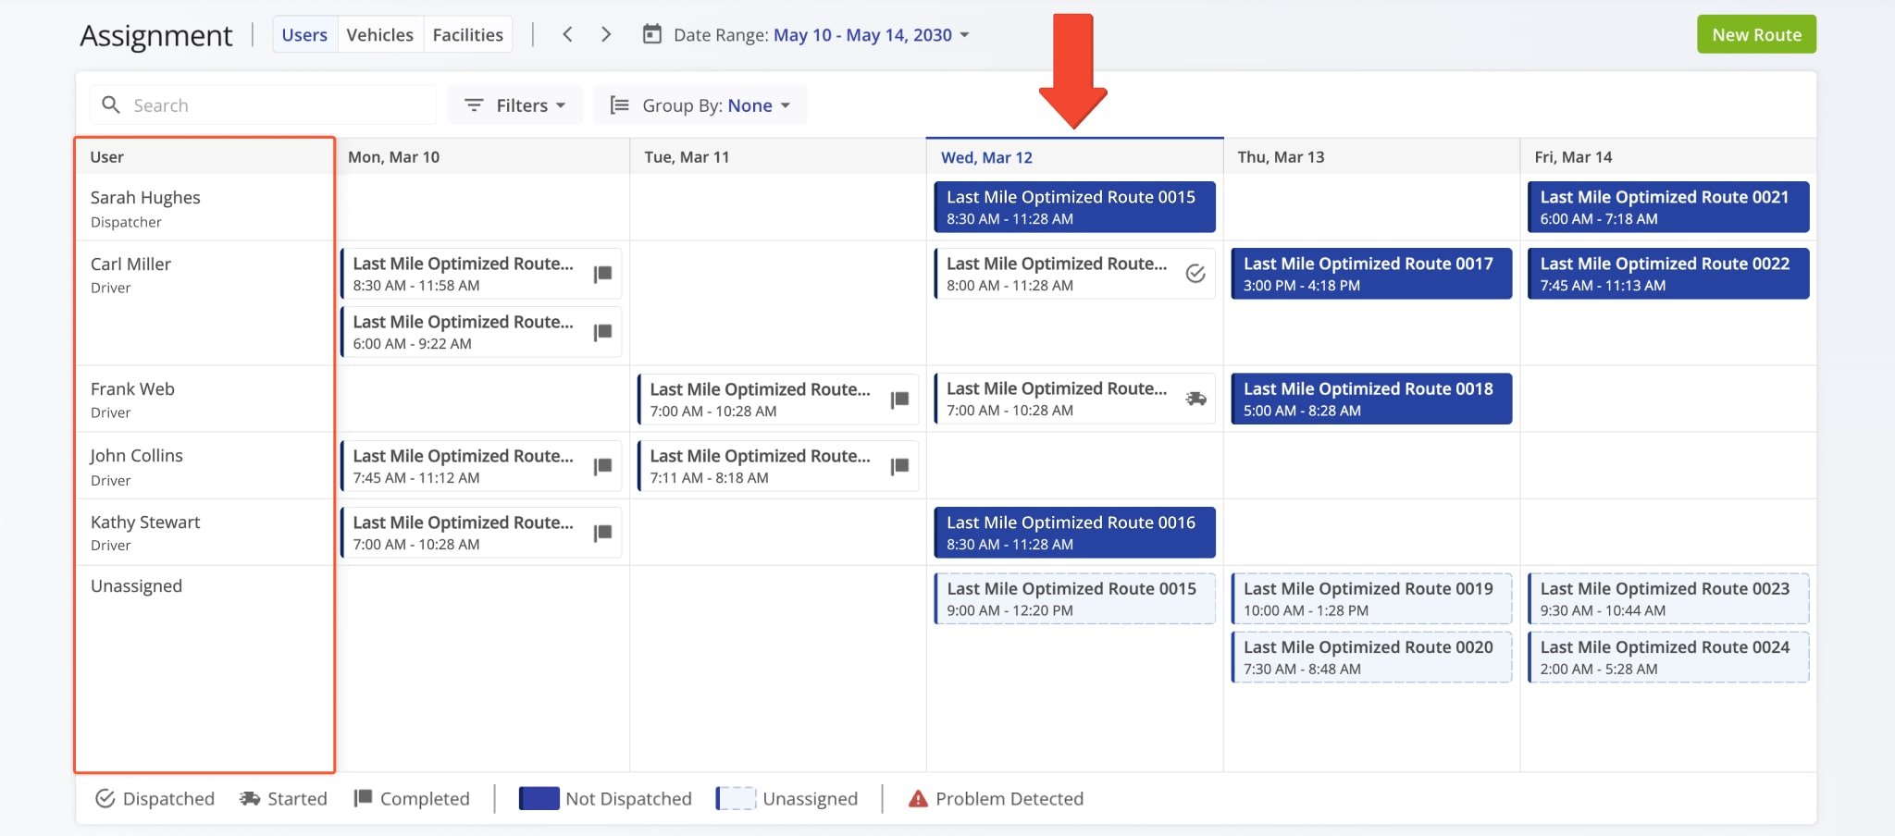Click the Problem Detected warning triangle
This screenshot has width=1895, height=836.
coord(918,798)
